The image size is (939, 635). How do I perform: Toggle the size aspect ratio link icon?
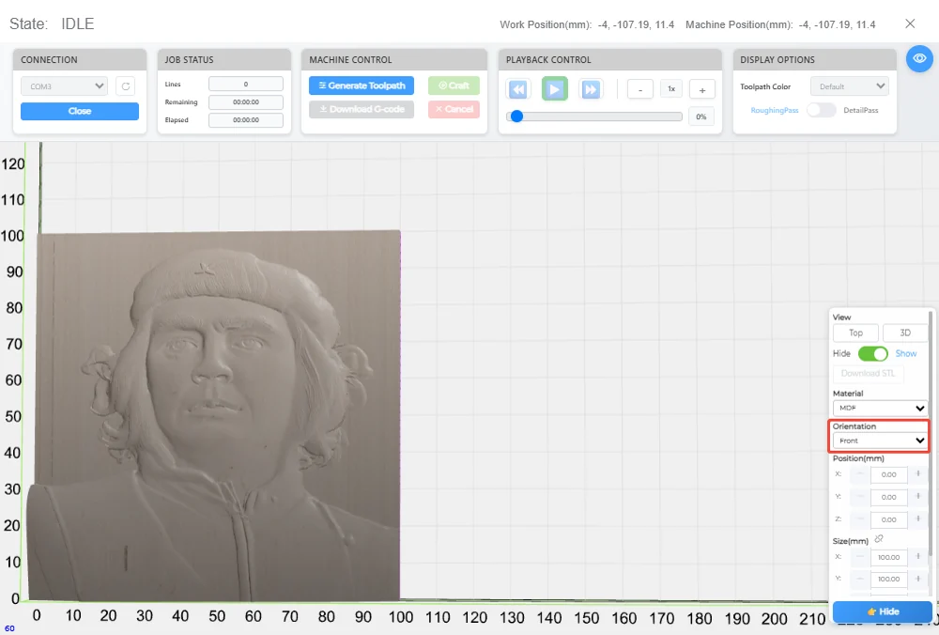(879, 539)
